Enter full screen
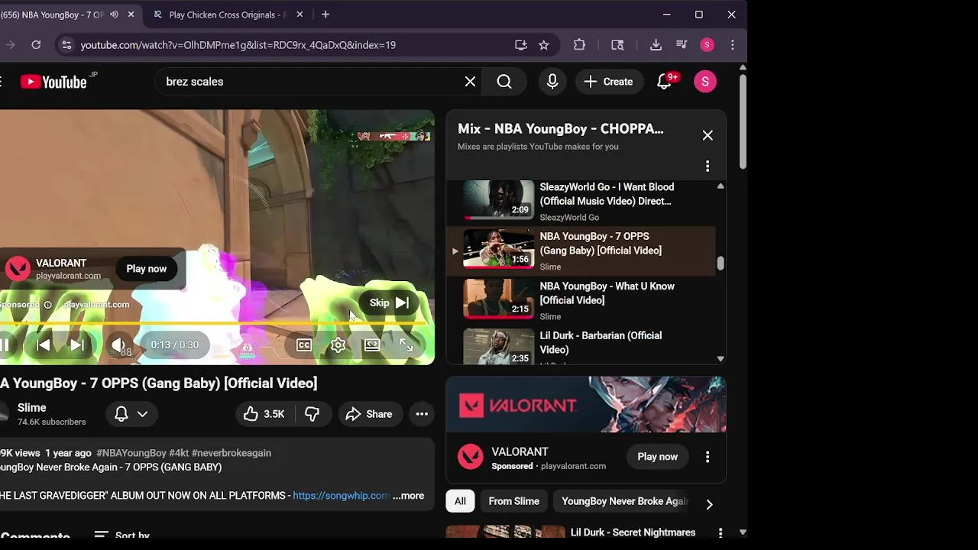Screen dimensions: 978x550 (406, 345)
